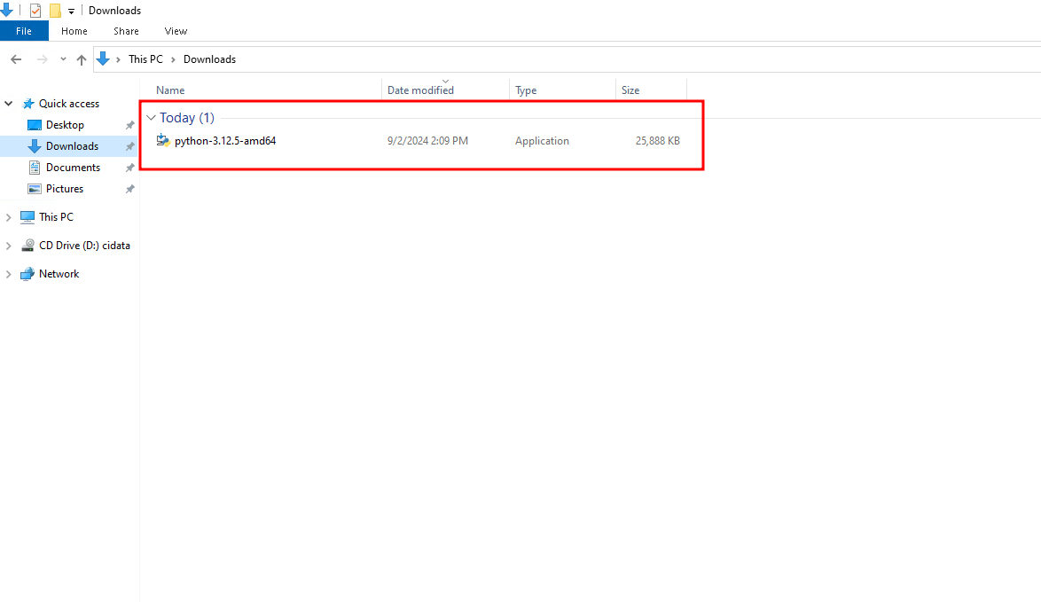The height and width of the screenshot is (602, 1041).
Task: Switch to the View ribbon tab
Action: [175, 30]
